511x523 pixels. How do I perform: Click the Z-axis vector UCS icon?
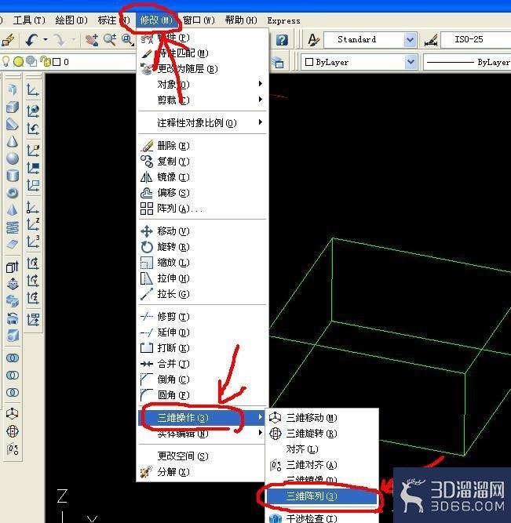[33, 224]
